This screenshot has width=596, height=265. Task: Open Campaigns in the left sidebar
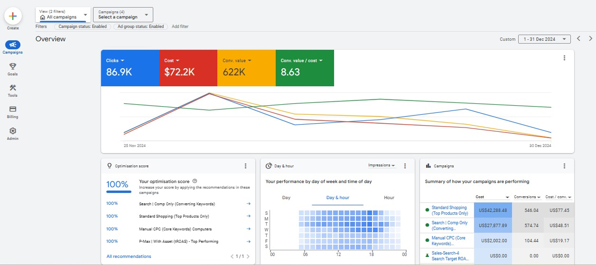click(x=13, y=45)
